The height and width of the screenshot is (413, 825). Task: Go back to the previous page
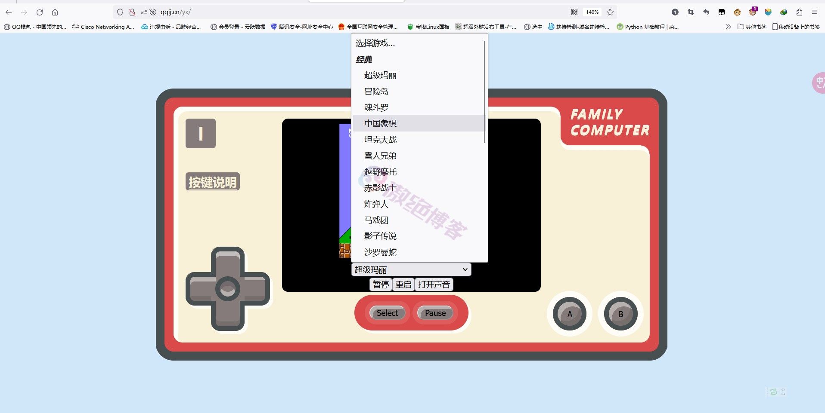click(9, 12)
